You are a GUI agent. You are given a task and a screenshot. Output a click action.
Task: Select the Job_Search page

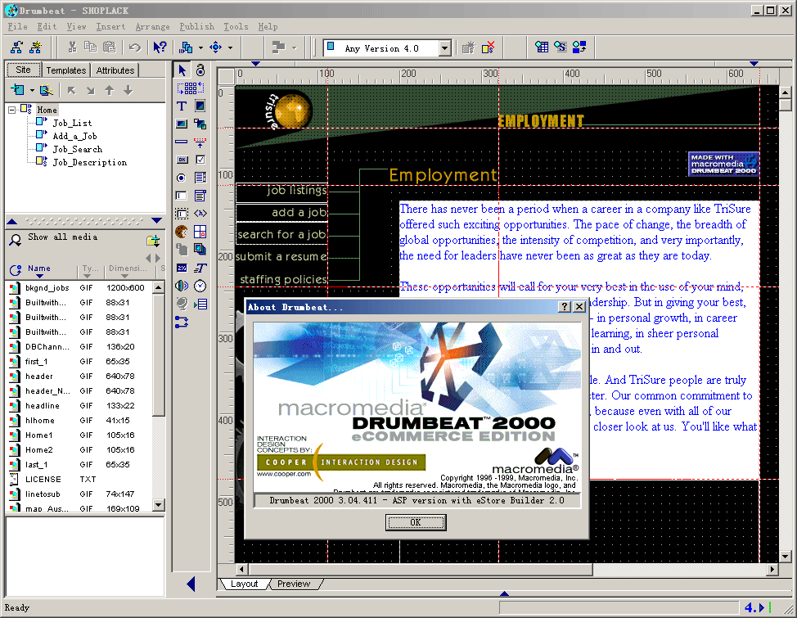tap(77, 150)
